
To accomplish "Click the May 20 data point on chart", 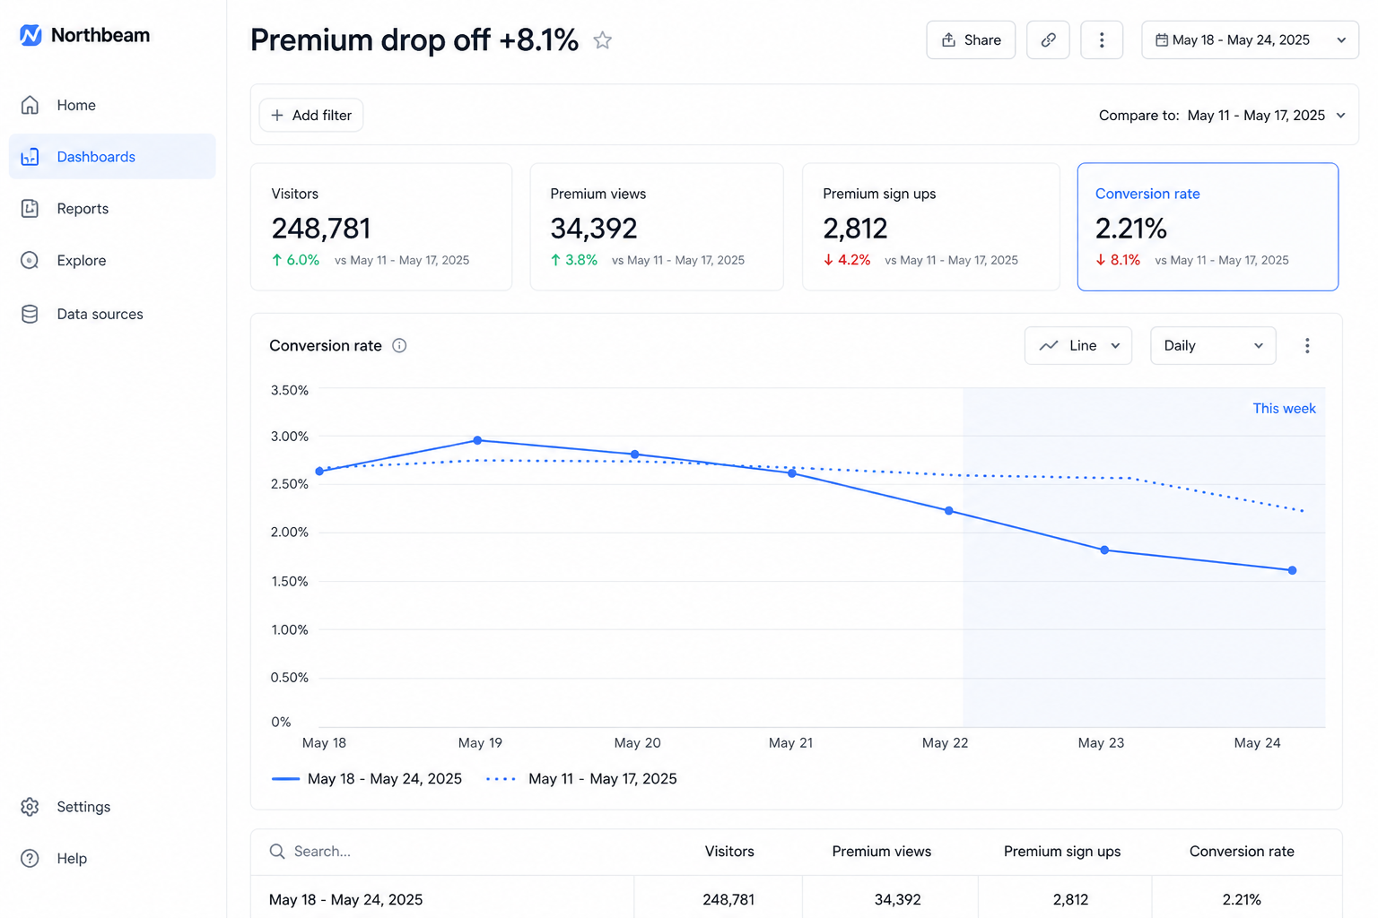I will pyautogui.click(x=635, y=455).
